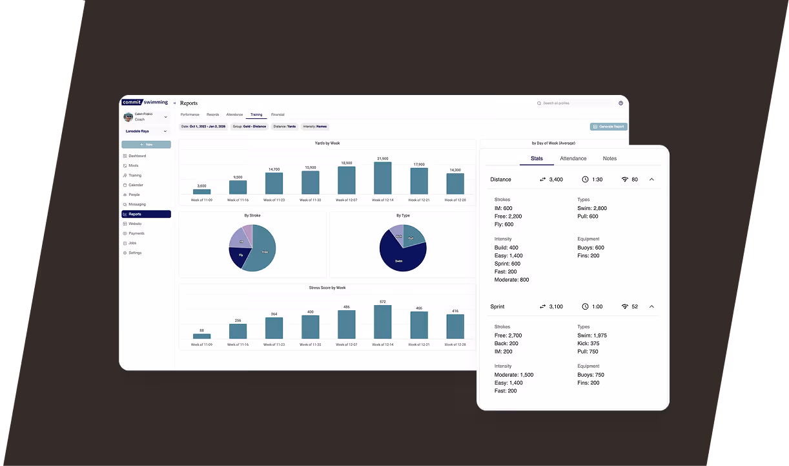Collapse the Distance section chevron
789x466 pixels.
[651, 179]
